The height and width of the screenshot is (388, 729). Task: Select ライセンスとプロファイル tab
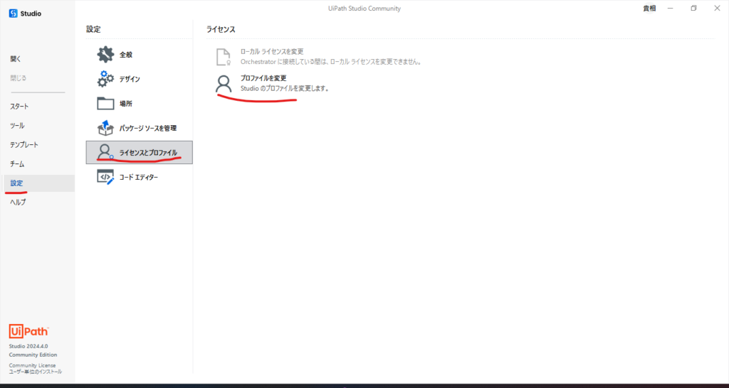(139, 152)
